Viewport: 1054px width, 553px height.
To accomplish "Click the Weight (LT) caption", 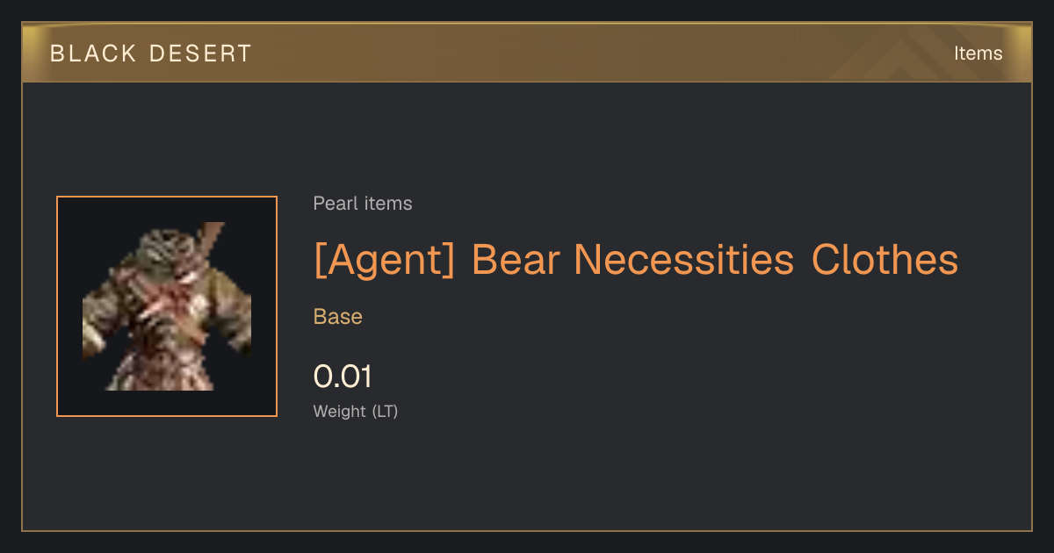I will coord(356,411).
